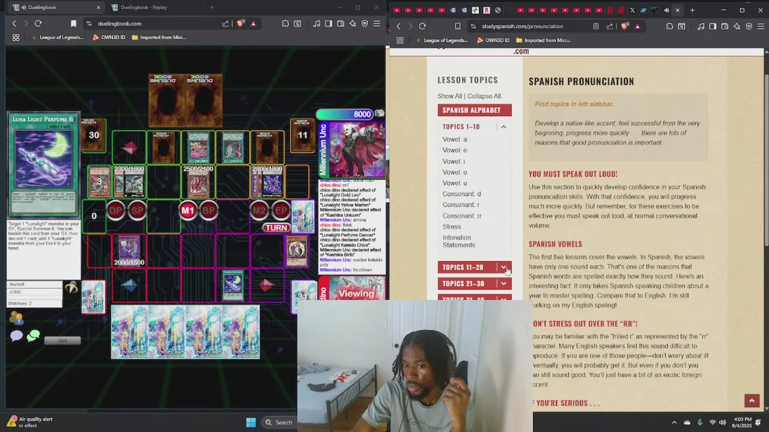Open the VPN shield icon in the studyspanish window

click(749, 26)
